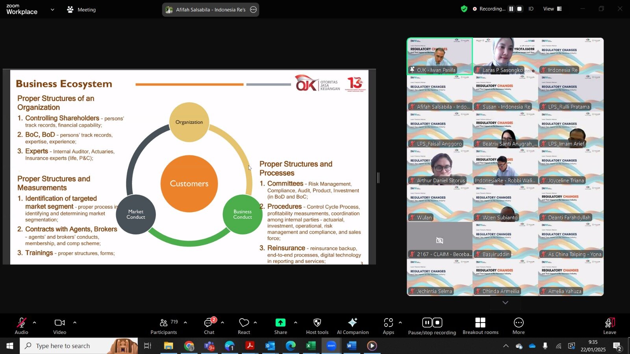This screenshot has width=630, height=354.
Task: Select Arthur Daniel Sitorus video tile
Action: click(440, 167)
